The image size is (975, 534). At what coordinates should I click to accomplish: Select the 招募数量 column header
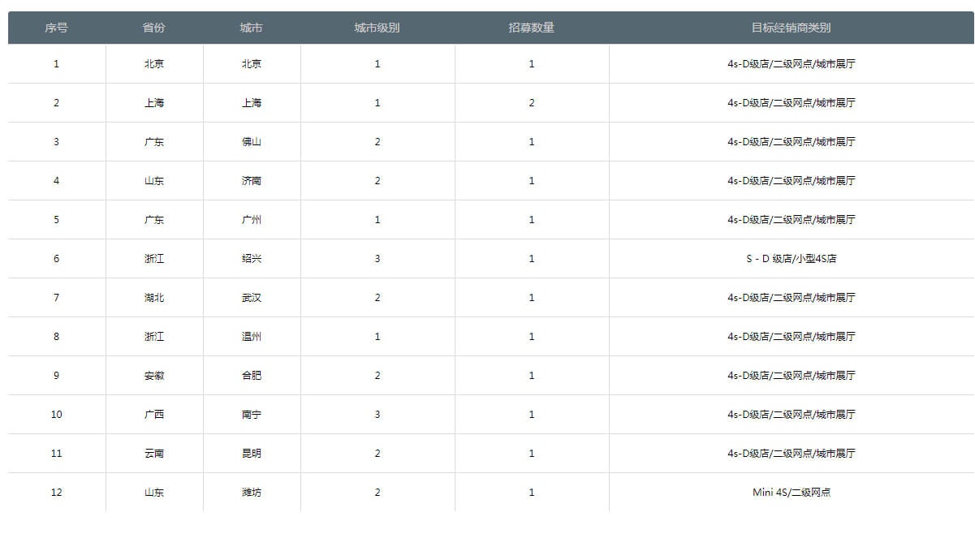[x=531, y=28]
